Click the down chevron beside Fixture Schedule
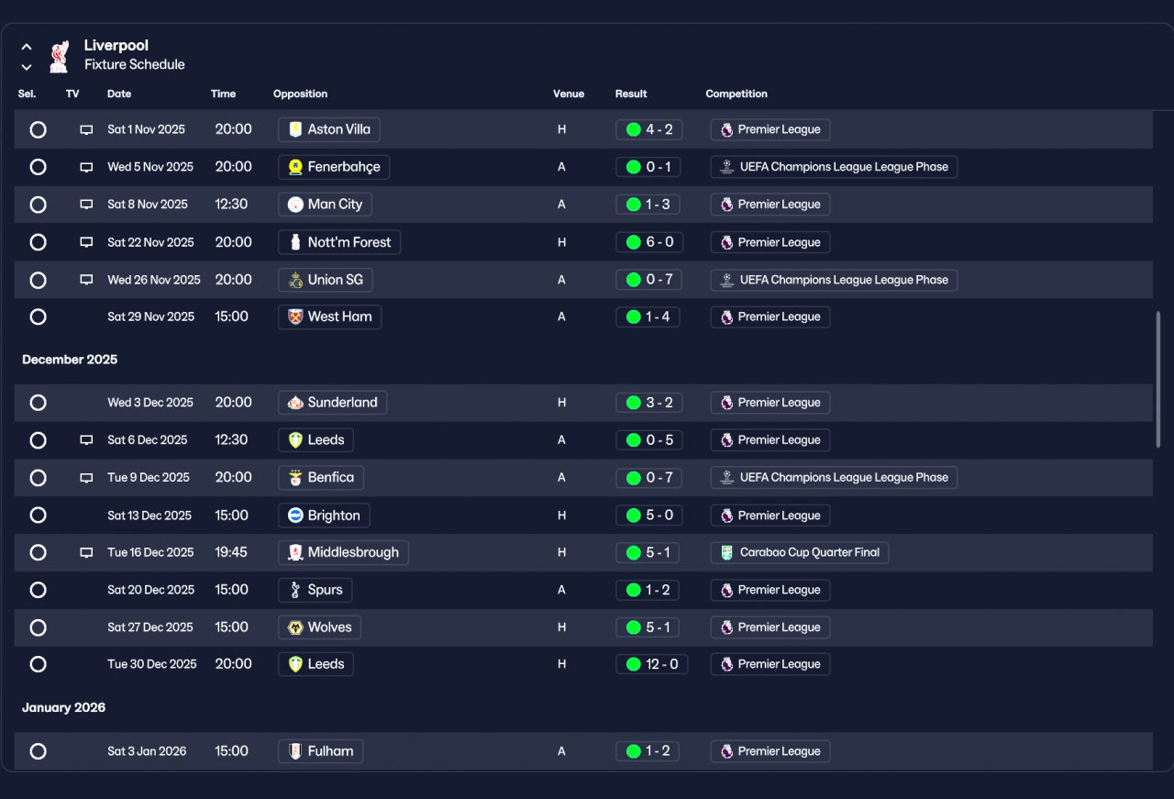1174x799 pixels. tap(27, 67)
